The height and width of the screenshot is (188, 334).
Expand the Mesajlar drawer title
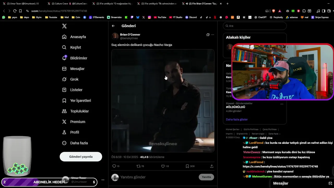[x=281, y=183]
